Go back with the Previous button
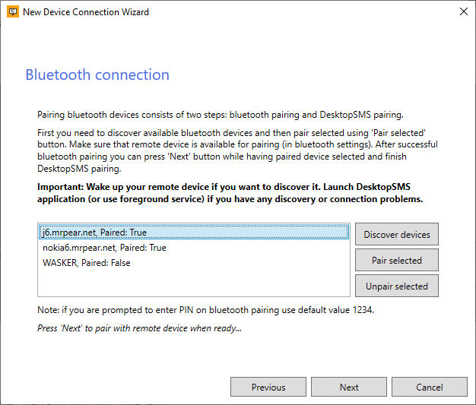The width and height of the screenshot is (476, 405). 268,388
